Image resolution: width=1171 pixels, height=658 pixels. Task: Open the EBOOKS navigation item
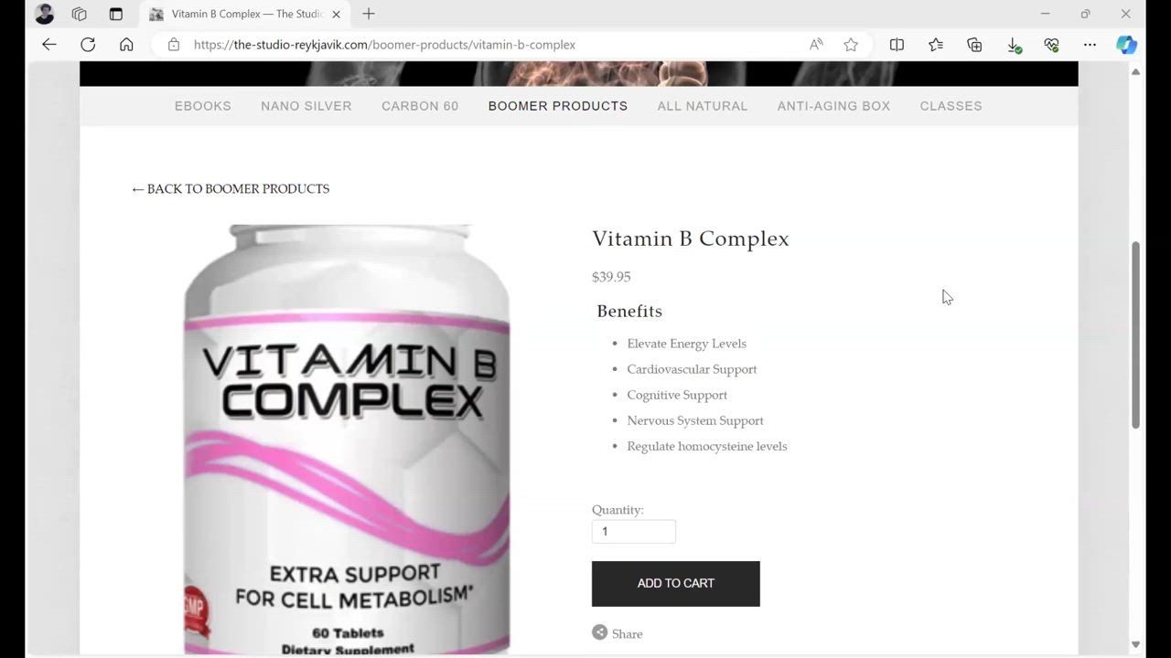click(x=203, y=106)
